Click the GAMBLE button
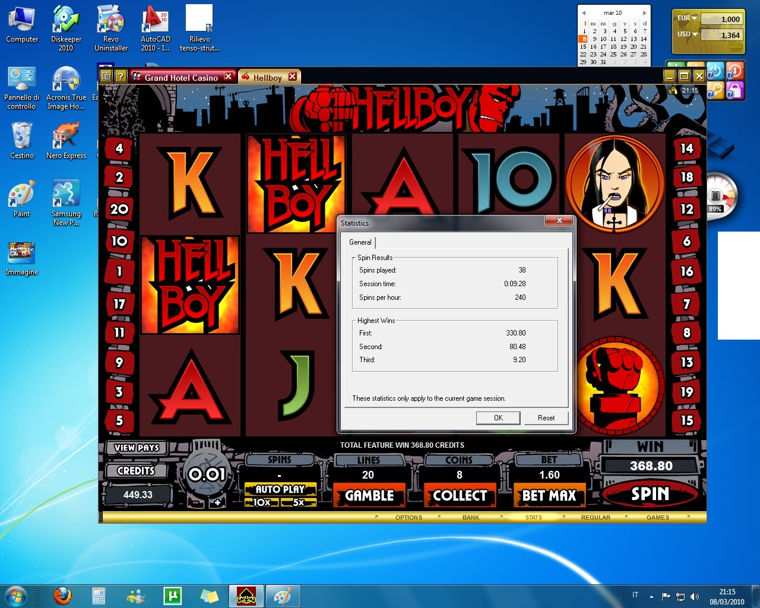The width and height of the screenshot is (760, 608). coord(369,495)
